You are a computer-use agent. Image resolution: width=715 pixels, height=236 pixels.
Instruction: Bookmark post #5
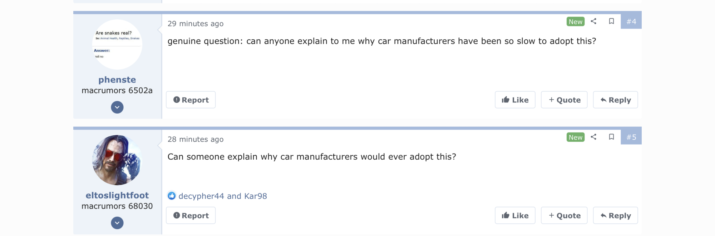tap(611, 137)
